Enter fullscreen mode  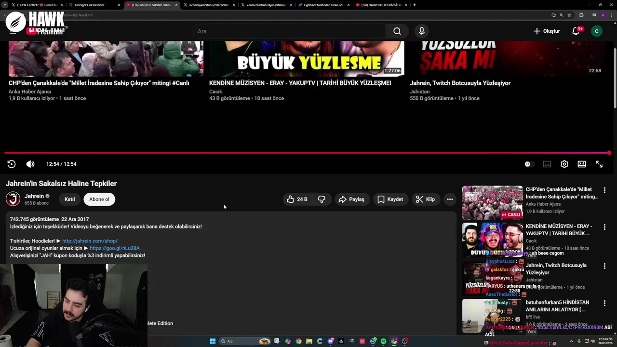599,164
